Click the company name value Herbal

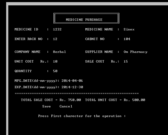coord(59,52)
